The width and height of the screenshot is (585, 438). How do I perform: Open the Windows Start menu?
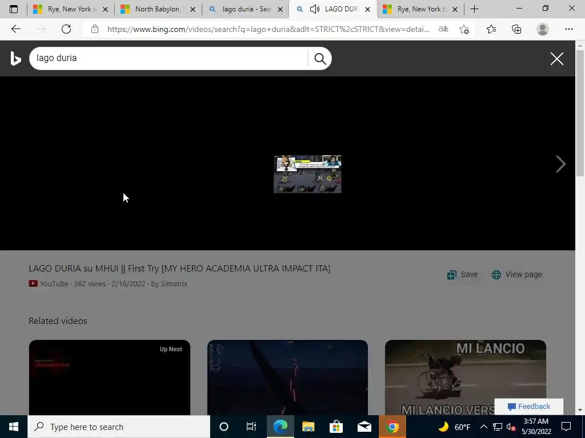point(14,427)
